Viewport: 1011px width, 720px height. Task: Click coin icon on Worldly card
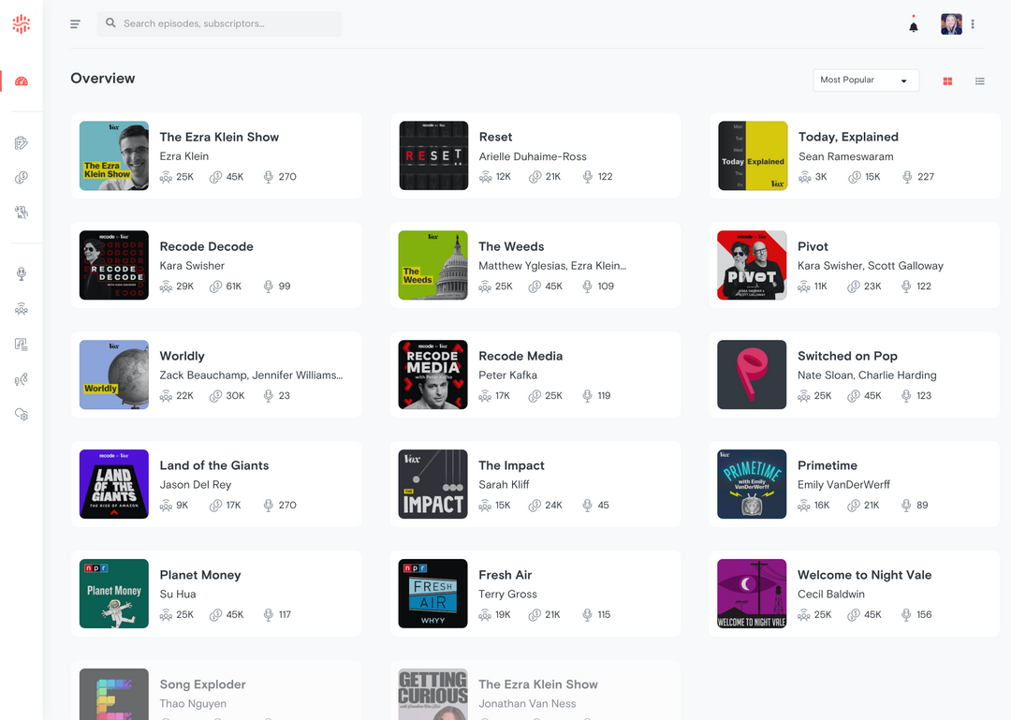216,395
